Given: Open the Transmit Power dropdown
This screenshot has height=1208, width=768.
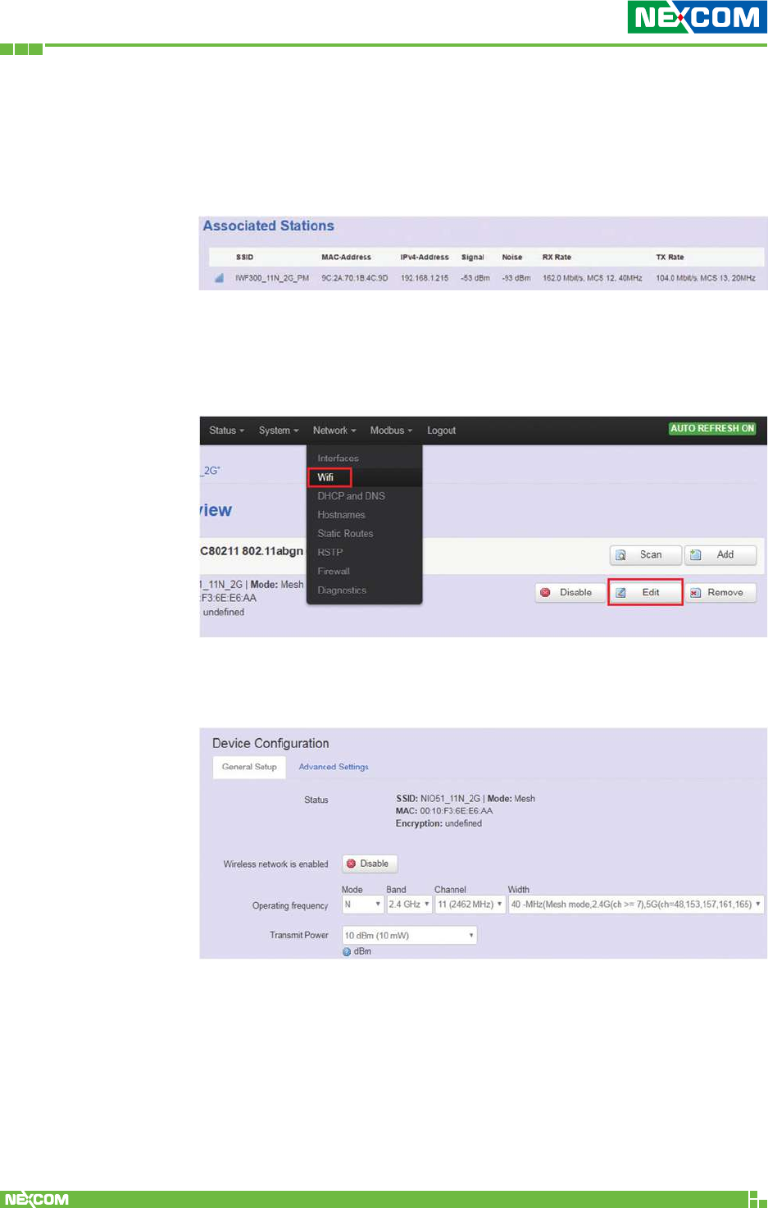Looking at the screenshot, I should point(409,936).
